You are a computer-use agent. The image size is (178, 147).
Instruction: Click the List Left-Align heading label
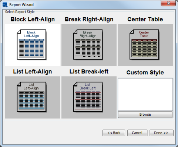pos(33,71)
